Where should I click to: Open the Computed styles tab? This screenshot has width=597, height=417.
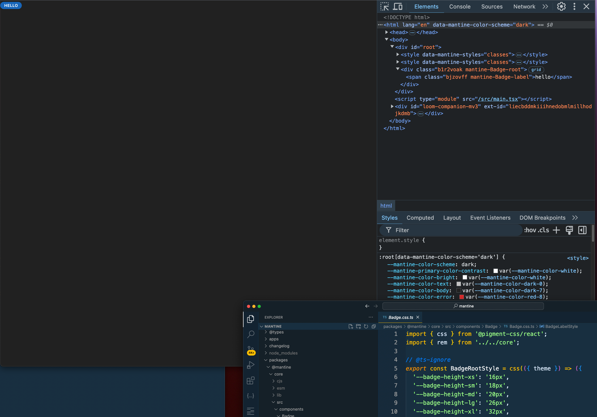point(420,218)
